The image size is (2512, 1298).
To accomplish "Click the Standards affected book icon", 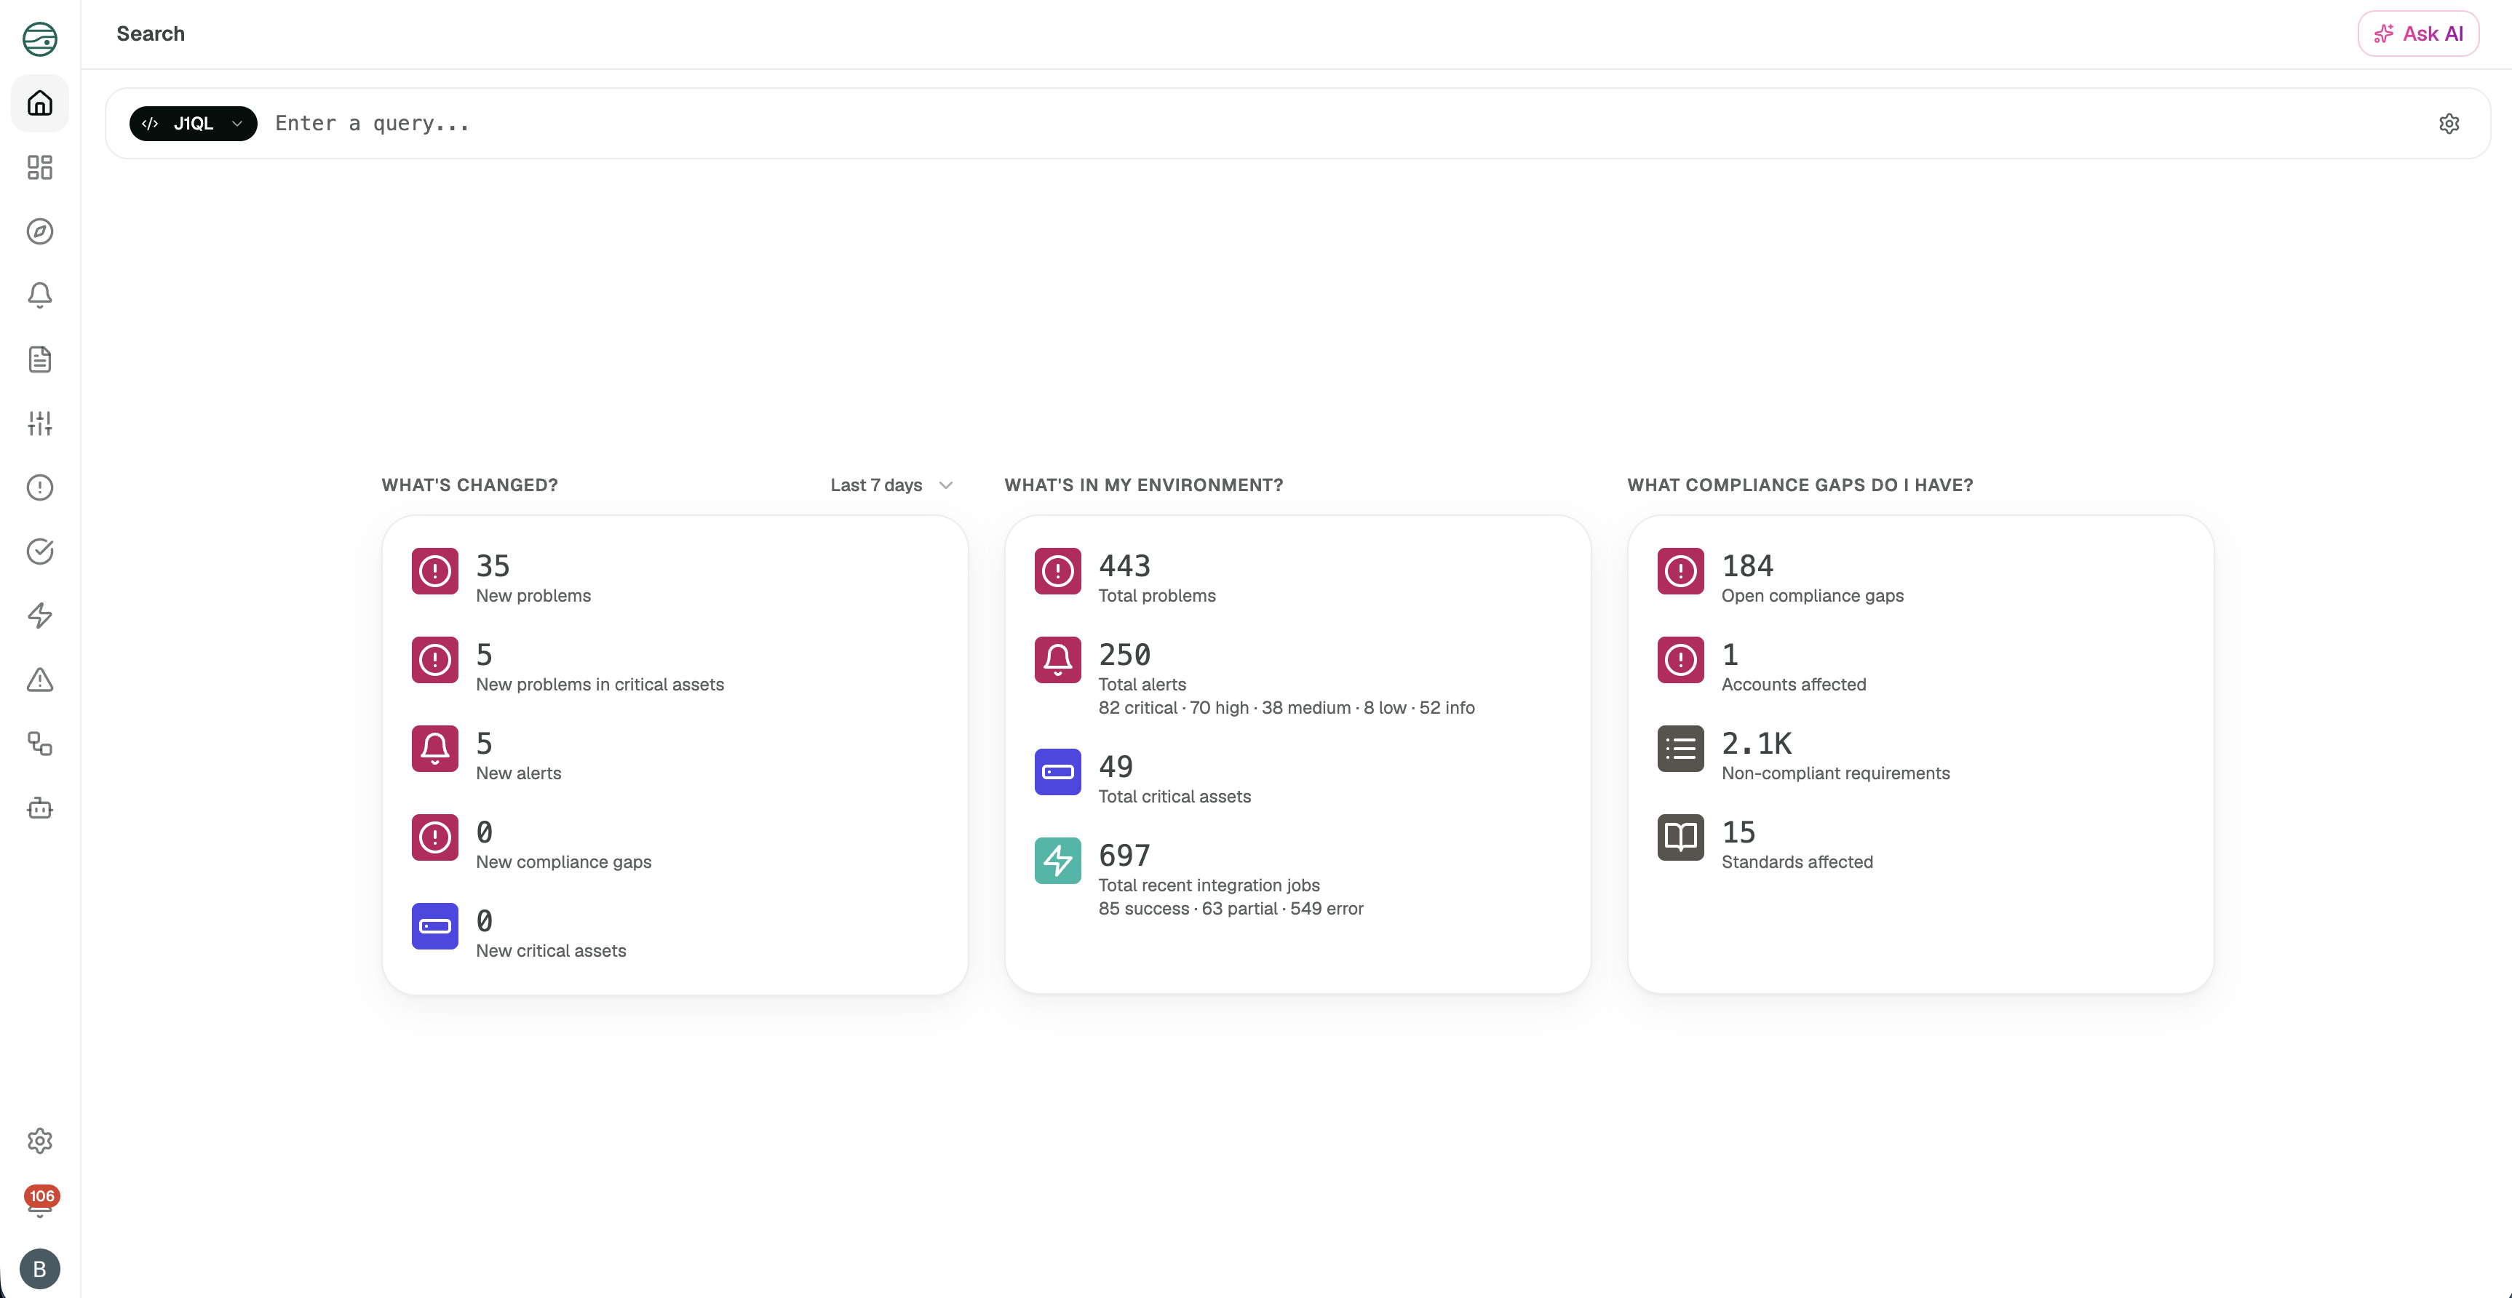I will (x=1681, y=837).
